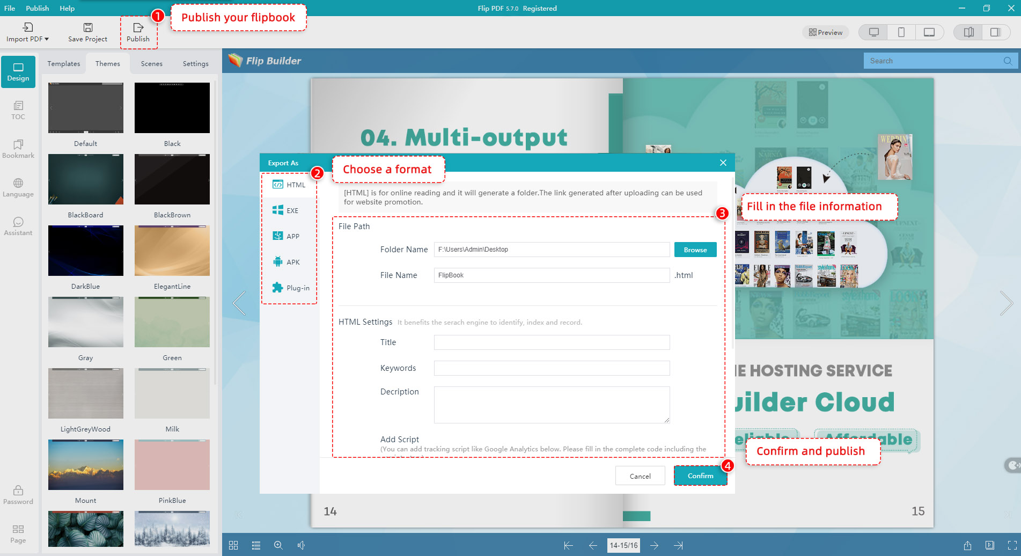Viewport: 1021px width, 556px height.
Task: Open the Import PDF dropdown
Action: (27, 31)
